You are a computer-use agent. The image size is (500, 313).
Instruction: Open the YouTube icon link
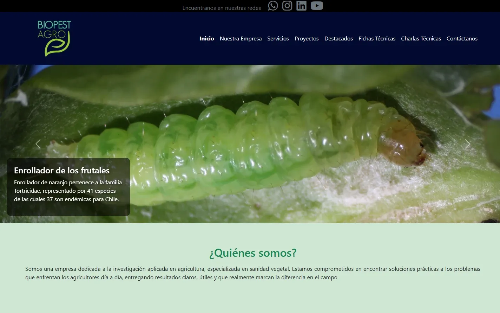(x=317, y=6)
